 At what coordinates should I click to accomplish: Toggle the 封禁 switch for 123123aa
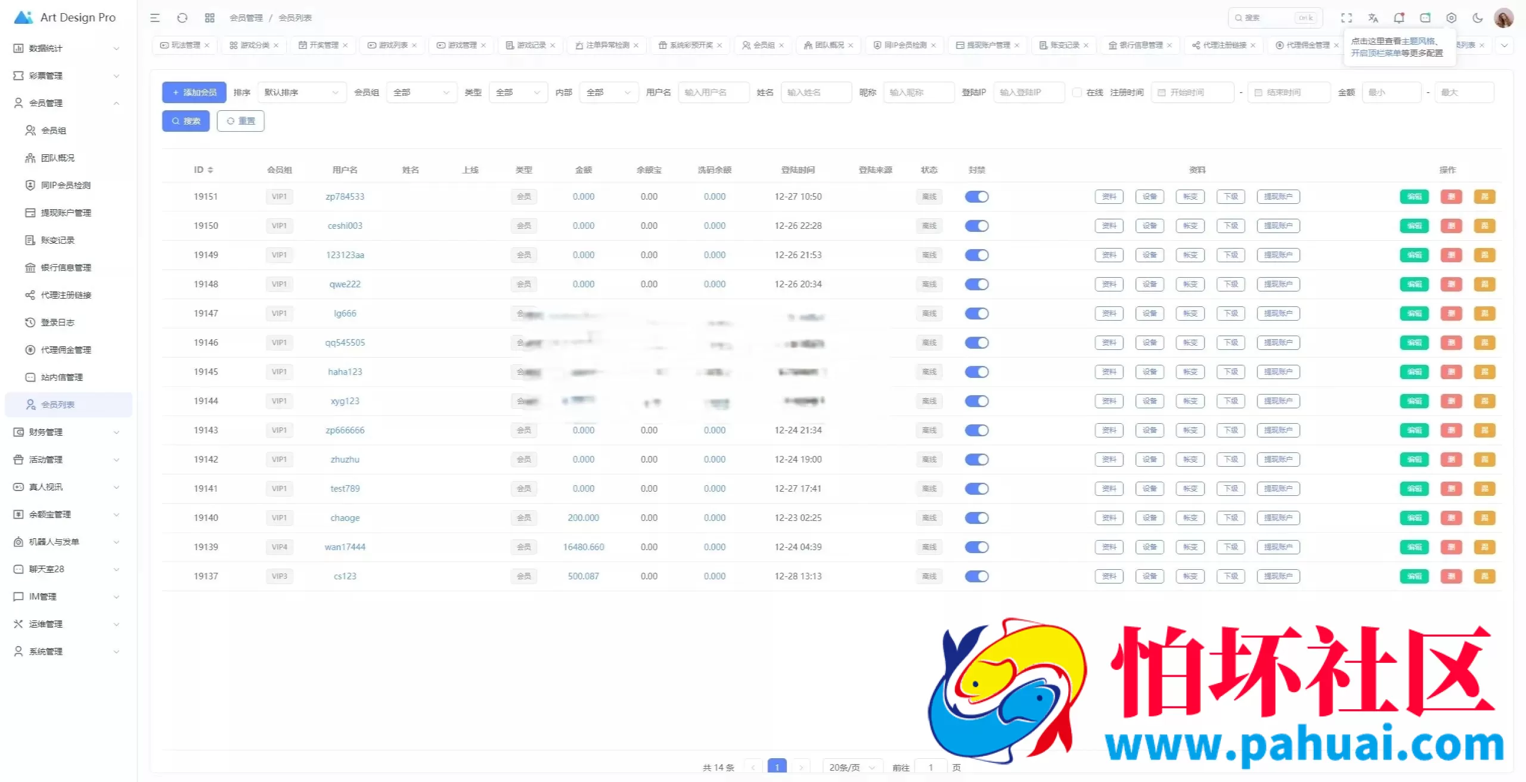(976, 255)
